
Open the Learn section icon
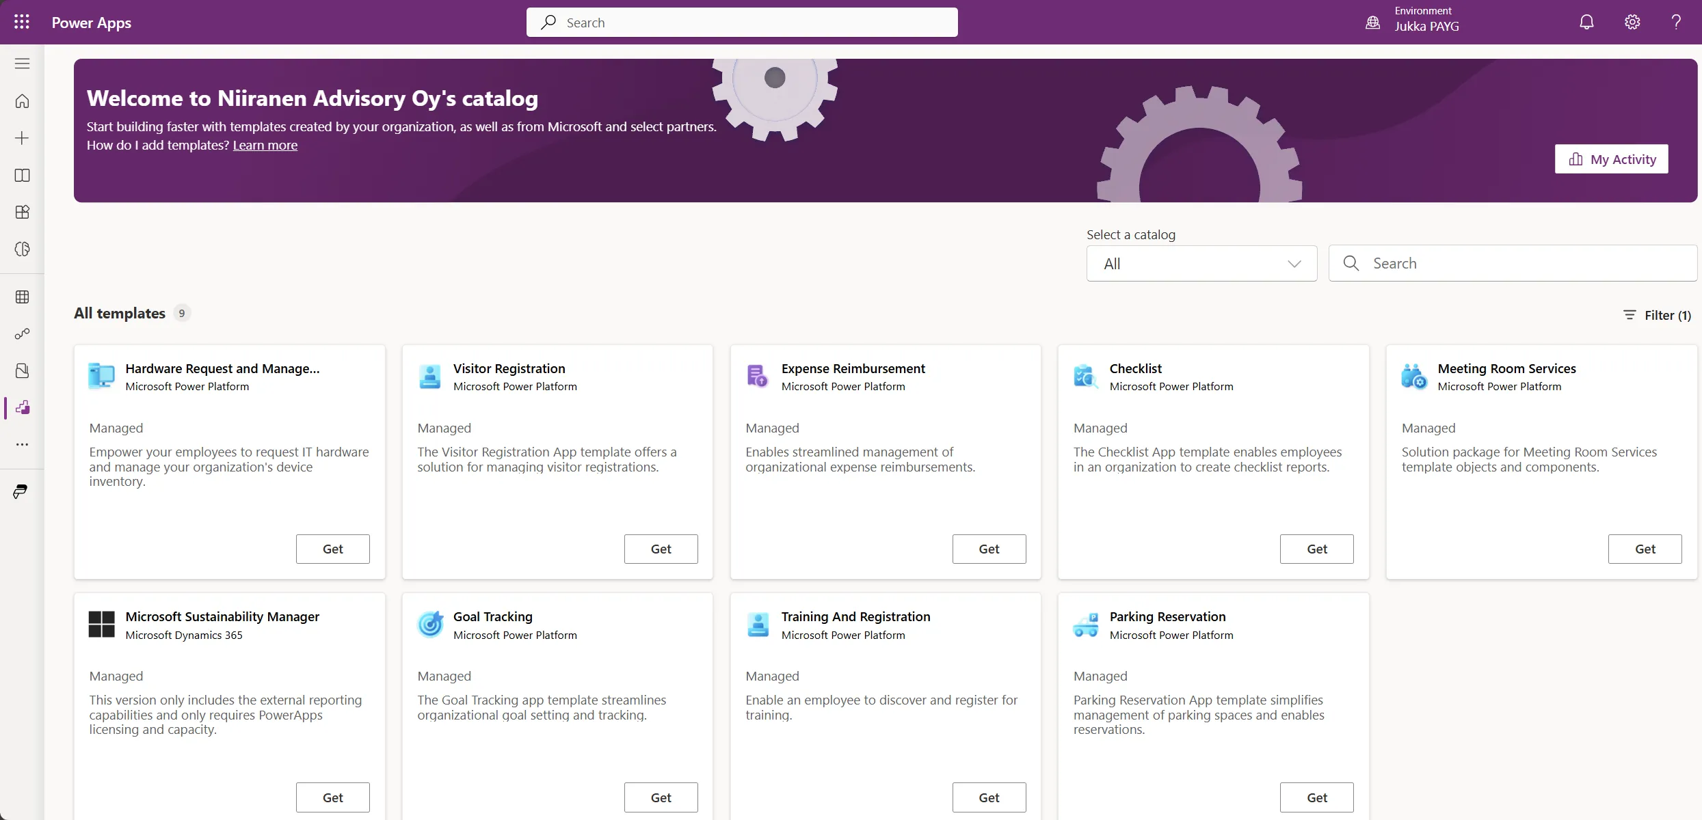[22, 176]
